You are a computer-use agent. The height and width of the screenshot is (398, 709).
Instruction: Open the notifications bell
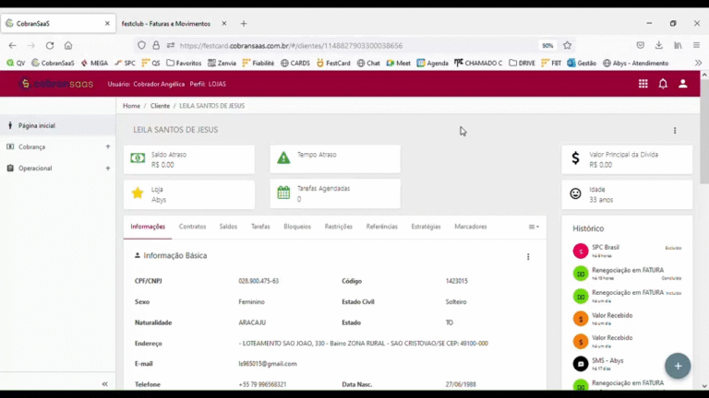click(663, 84)
